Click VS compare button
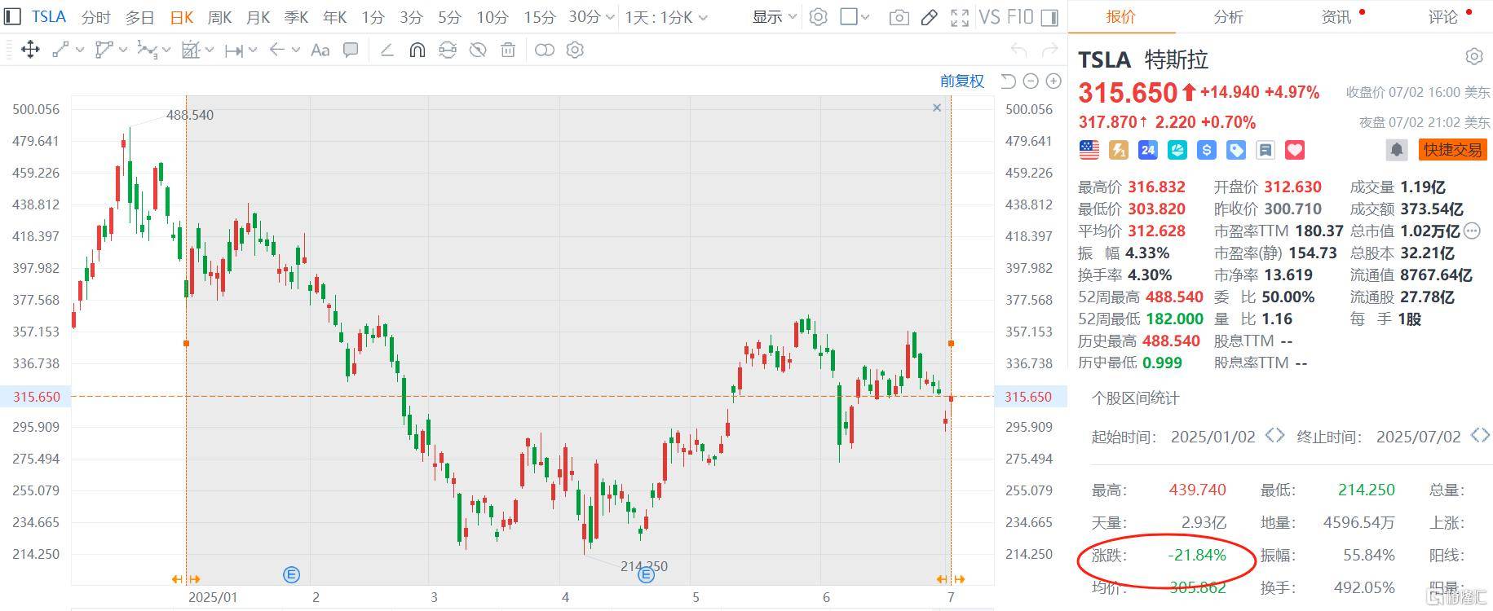 989,17
